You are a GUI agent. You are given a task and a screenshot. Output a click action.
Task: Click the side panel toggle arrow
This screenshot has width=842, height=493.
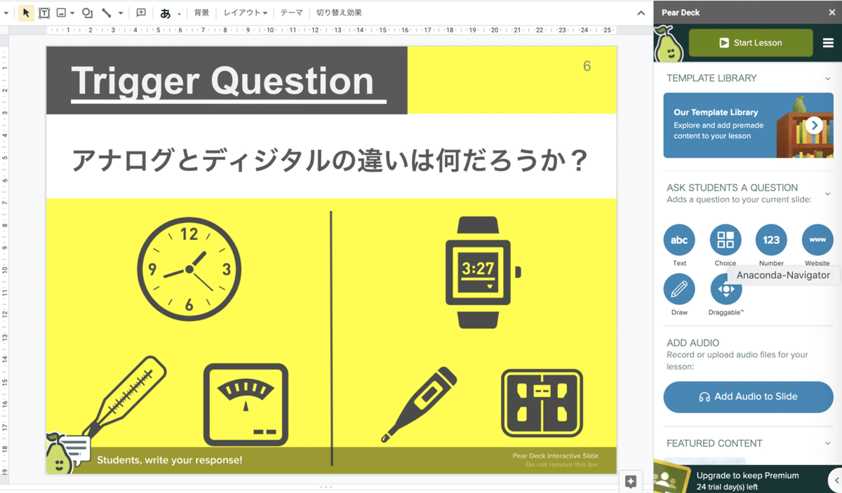pyautogui.click(x=836, y=480)
